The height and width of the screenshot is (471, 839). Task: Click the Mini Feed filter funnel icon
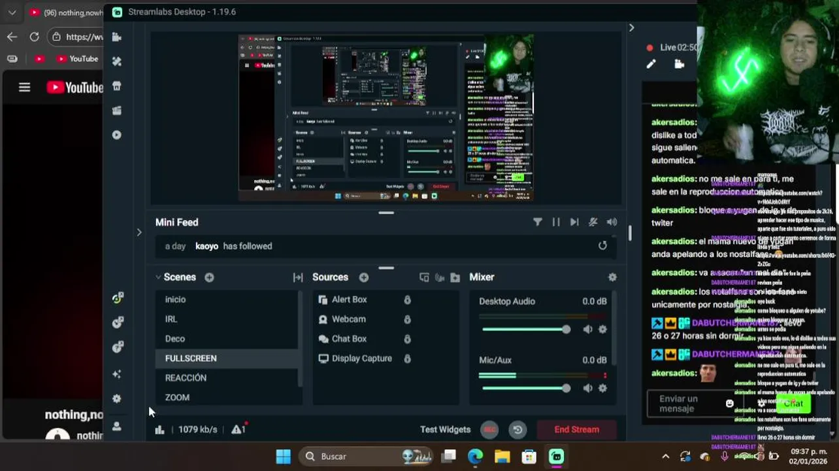pos(537,222)
